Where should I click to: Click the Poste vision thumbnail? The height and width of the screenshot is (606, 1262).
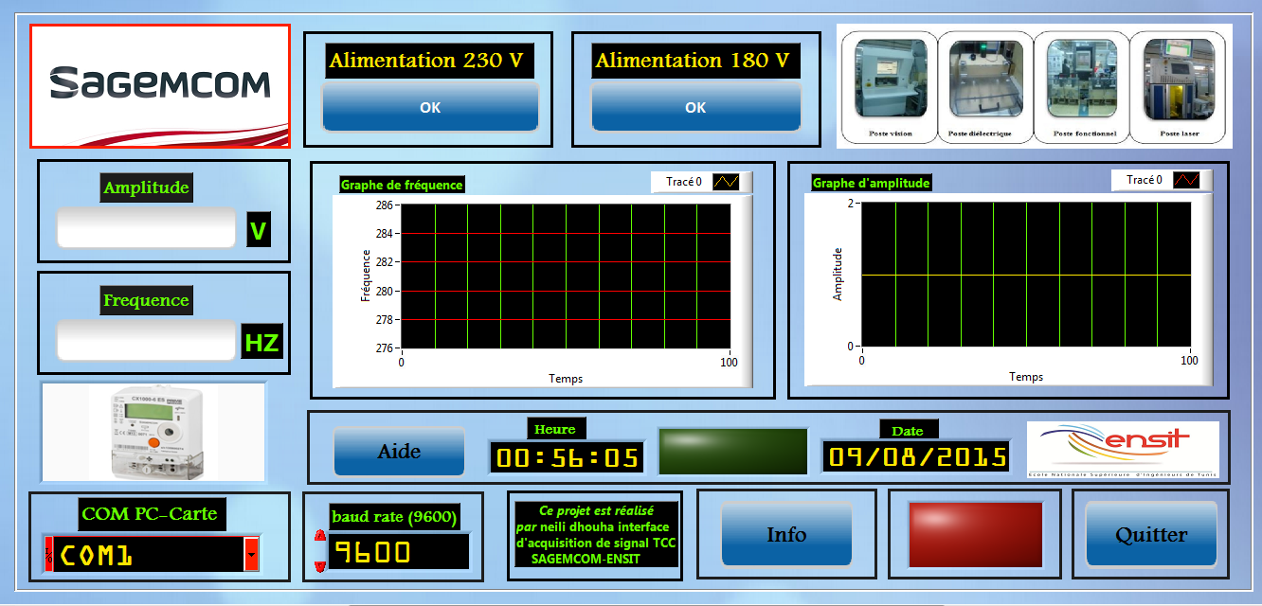pos(891,80)
